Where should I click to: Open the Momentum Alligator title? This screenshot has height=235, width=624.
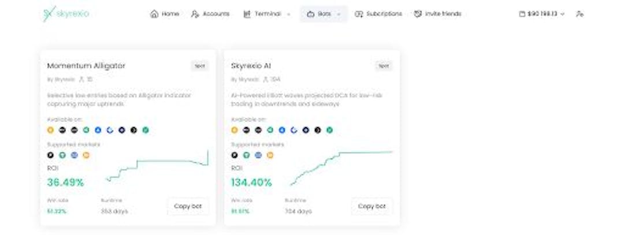86,66
